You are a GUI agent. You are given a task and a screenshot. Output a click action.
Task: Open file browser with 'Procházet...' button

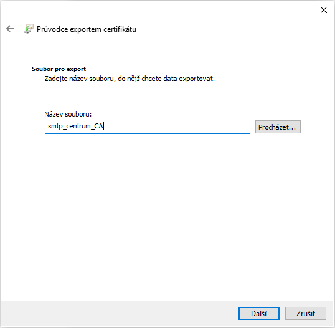tap(278, 127)
